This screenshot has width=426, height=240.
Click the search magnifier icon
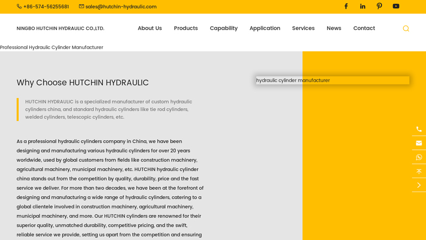pos(406,28)
